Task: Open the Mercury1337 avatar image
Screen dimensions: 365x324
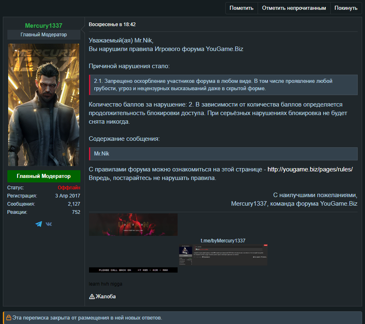Action: [44, 104]
